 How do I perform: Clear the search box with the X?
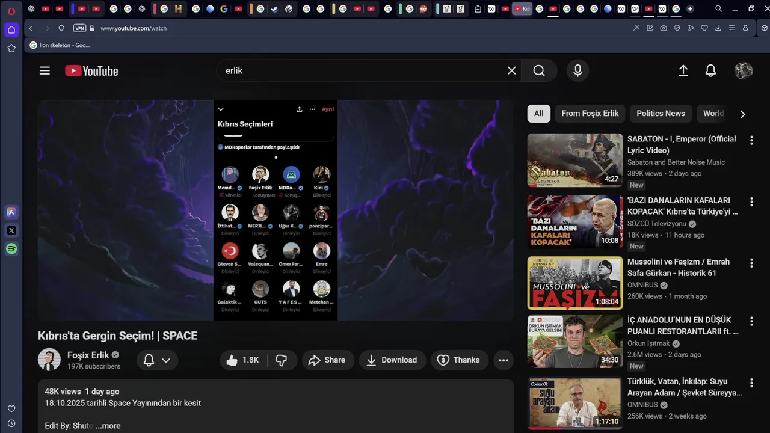point(512,70)
